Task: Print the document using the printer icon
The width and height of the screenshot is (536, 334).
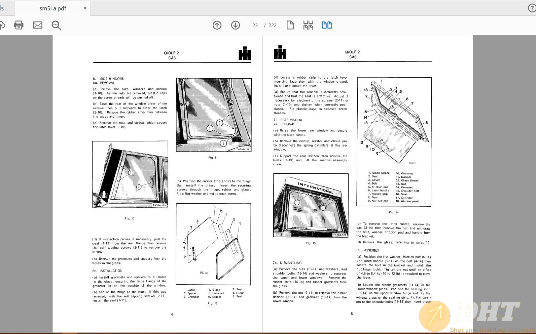Action: point(19,25)
